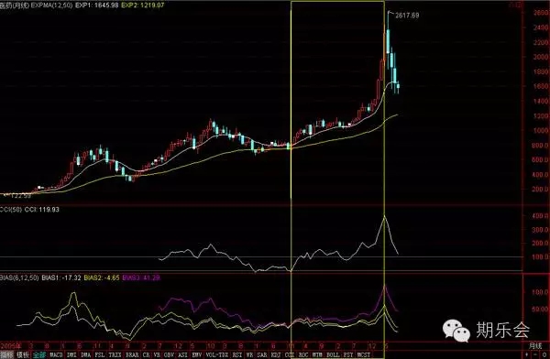Screen dimensions: 550x359
Task: Click the CCI(50) sub-chart label
Action: coord(11,210)
